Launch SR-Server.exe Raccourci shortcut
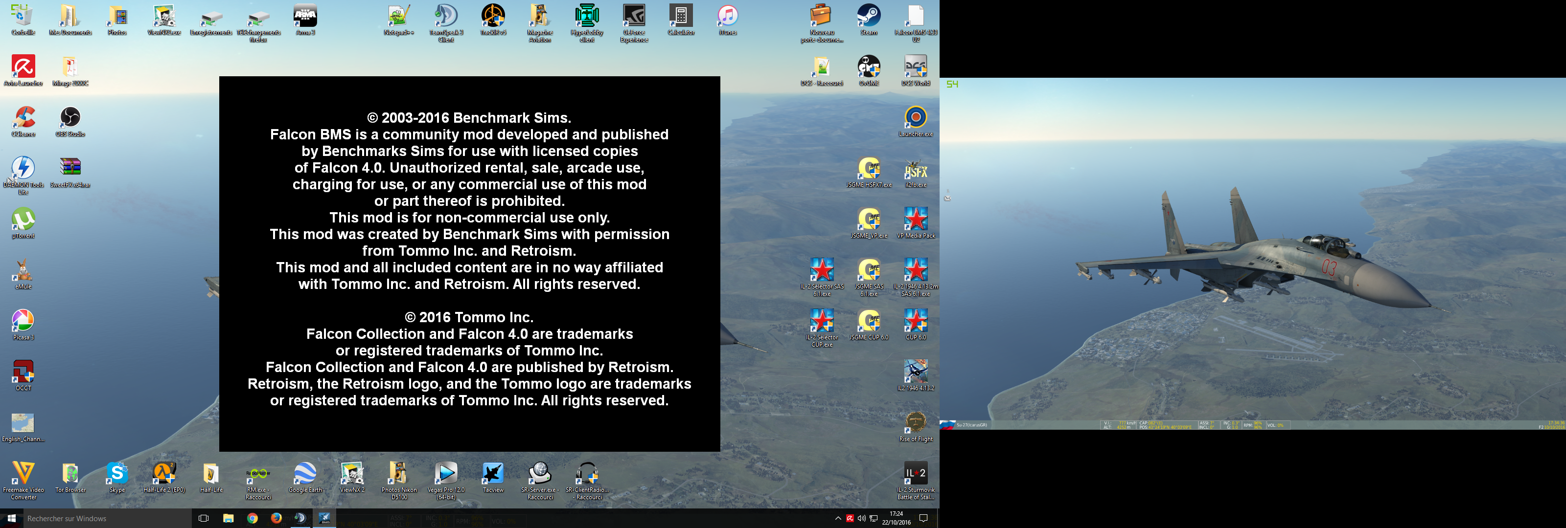The width and height of the screenshot is (1566, 528). coord(540,481)
